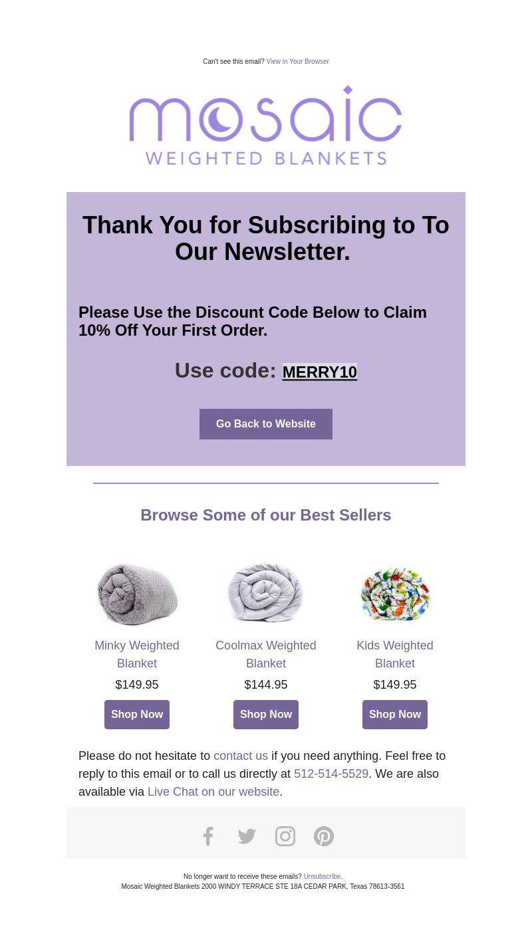Shop Now for Kids Weighted Blanket
Screen dimensions: 532x936
tap(395, 715)
